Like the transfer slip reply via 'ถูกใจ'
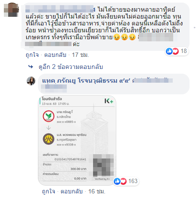Image resolution: width=196 pixels, height=199 pixels. [49, 191]
